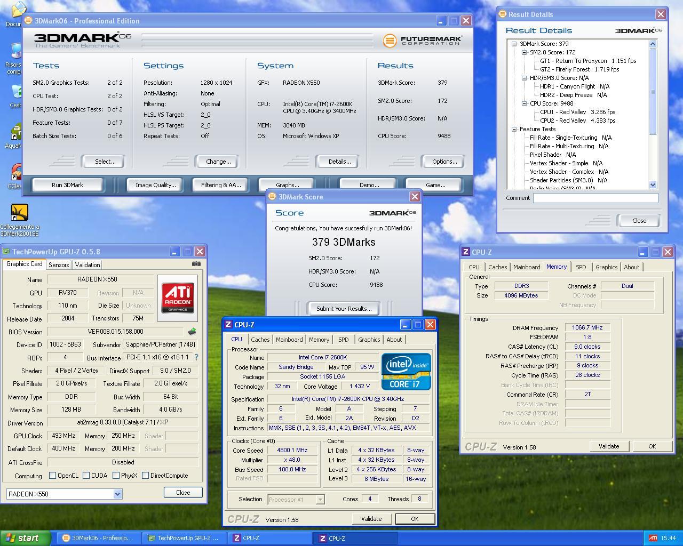Collapse the HDR/SM3.0 Score tree node

(x=524, y=78)
